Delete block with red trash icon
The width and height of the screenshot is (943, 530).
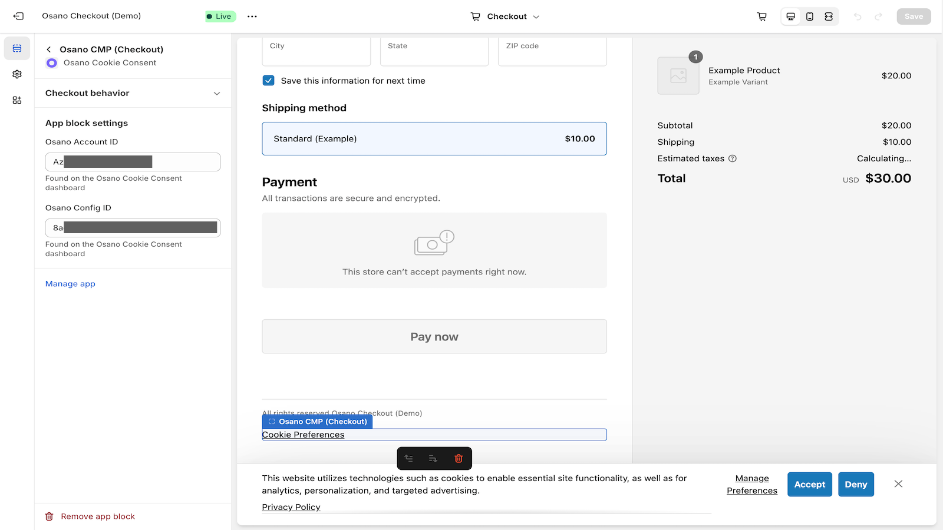pyautogui.click(x=459, y=458)
